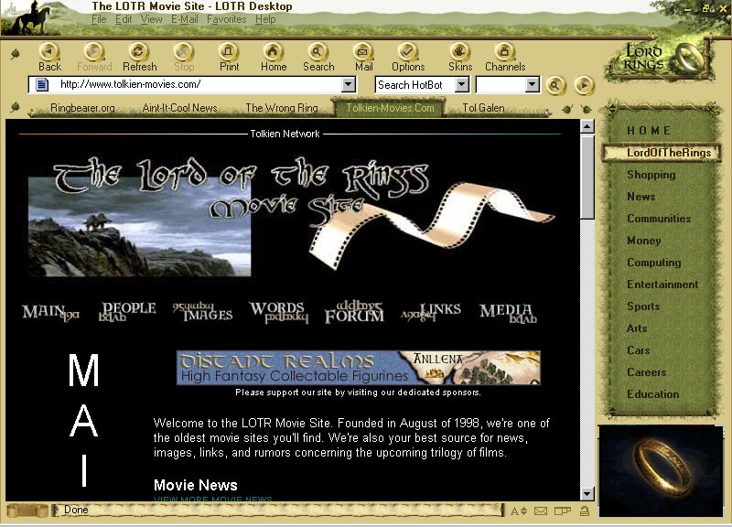Click the font size icon in status bar

coord(518,511)
